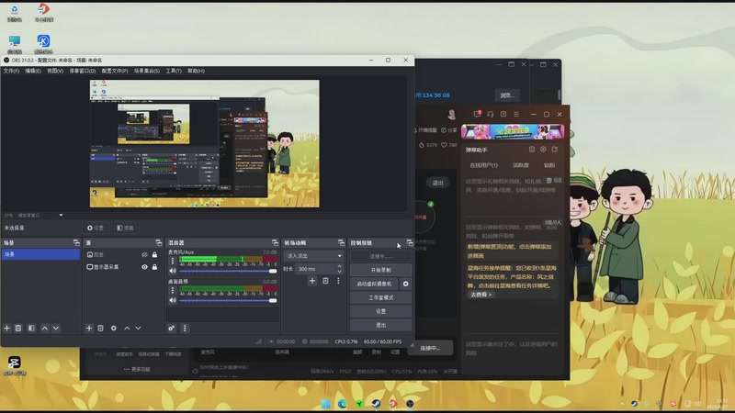Click the source 设置 properties button

(x=96, y=228)
